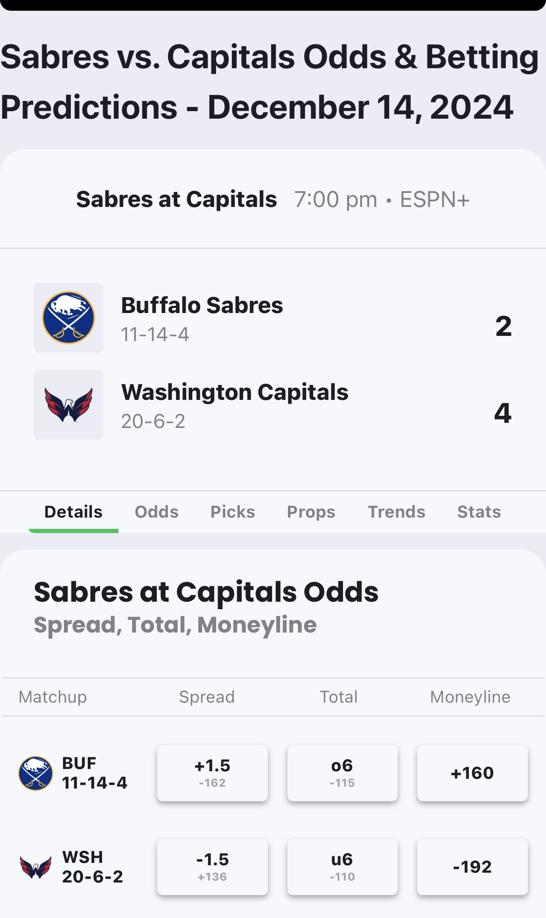Go to the Trends tab

[397, 512]
